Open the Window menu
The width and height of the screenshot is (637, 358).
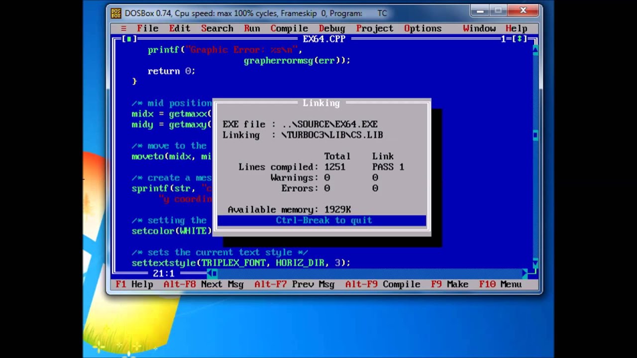479,28
